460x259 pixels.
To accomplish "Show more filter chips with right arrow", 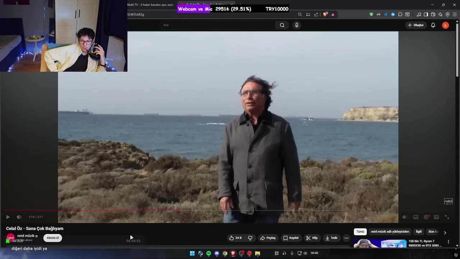I will coord(445,233).
